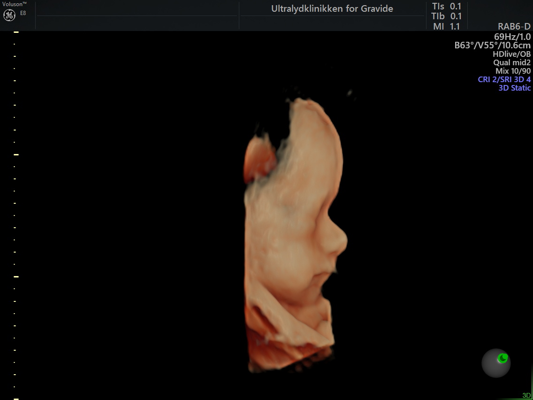Click the Mix 10/90 setting text

click(513, 71)
